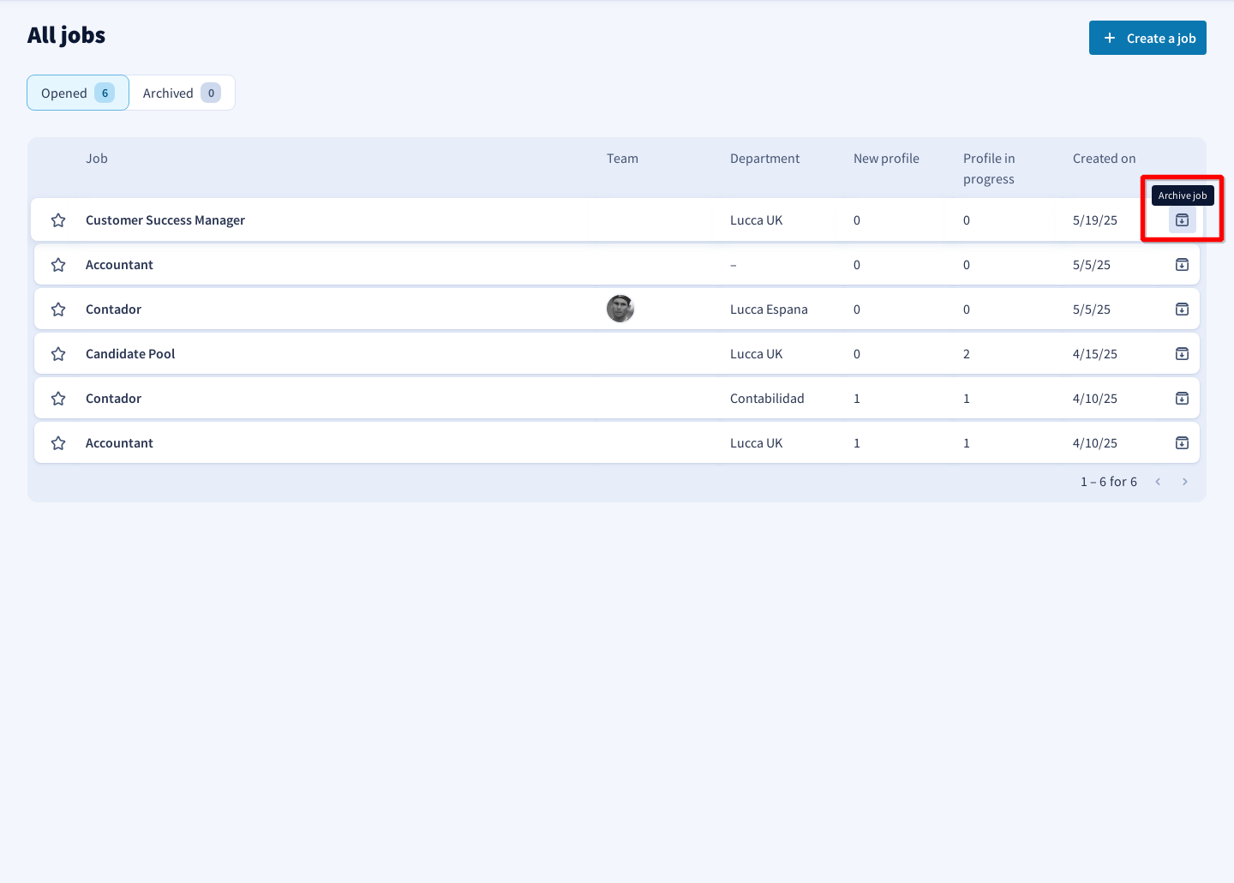The height and width of the screenshot is (883, 1234).
Task: Archive the Accountant job created 5/5/25
Action: (x=1182, y=265)
